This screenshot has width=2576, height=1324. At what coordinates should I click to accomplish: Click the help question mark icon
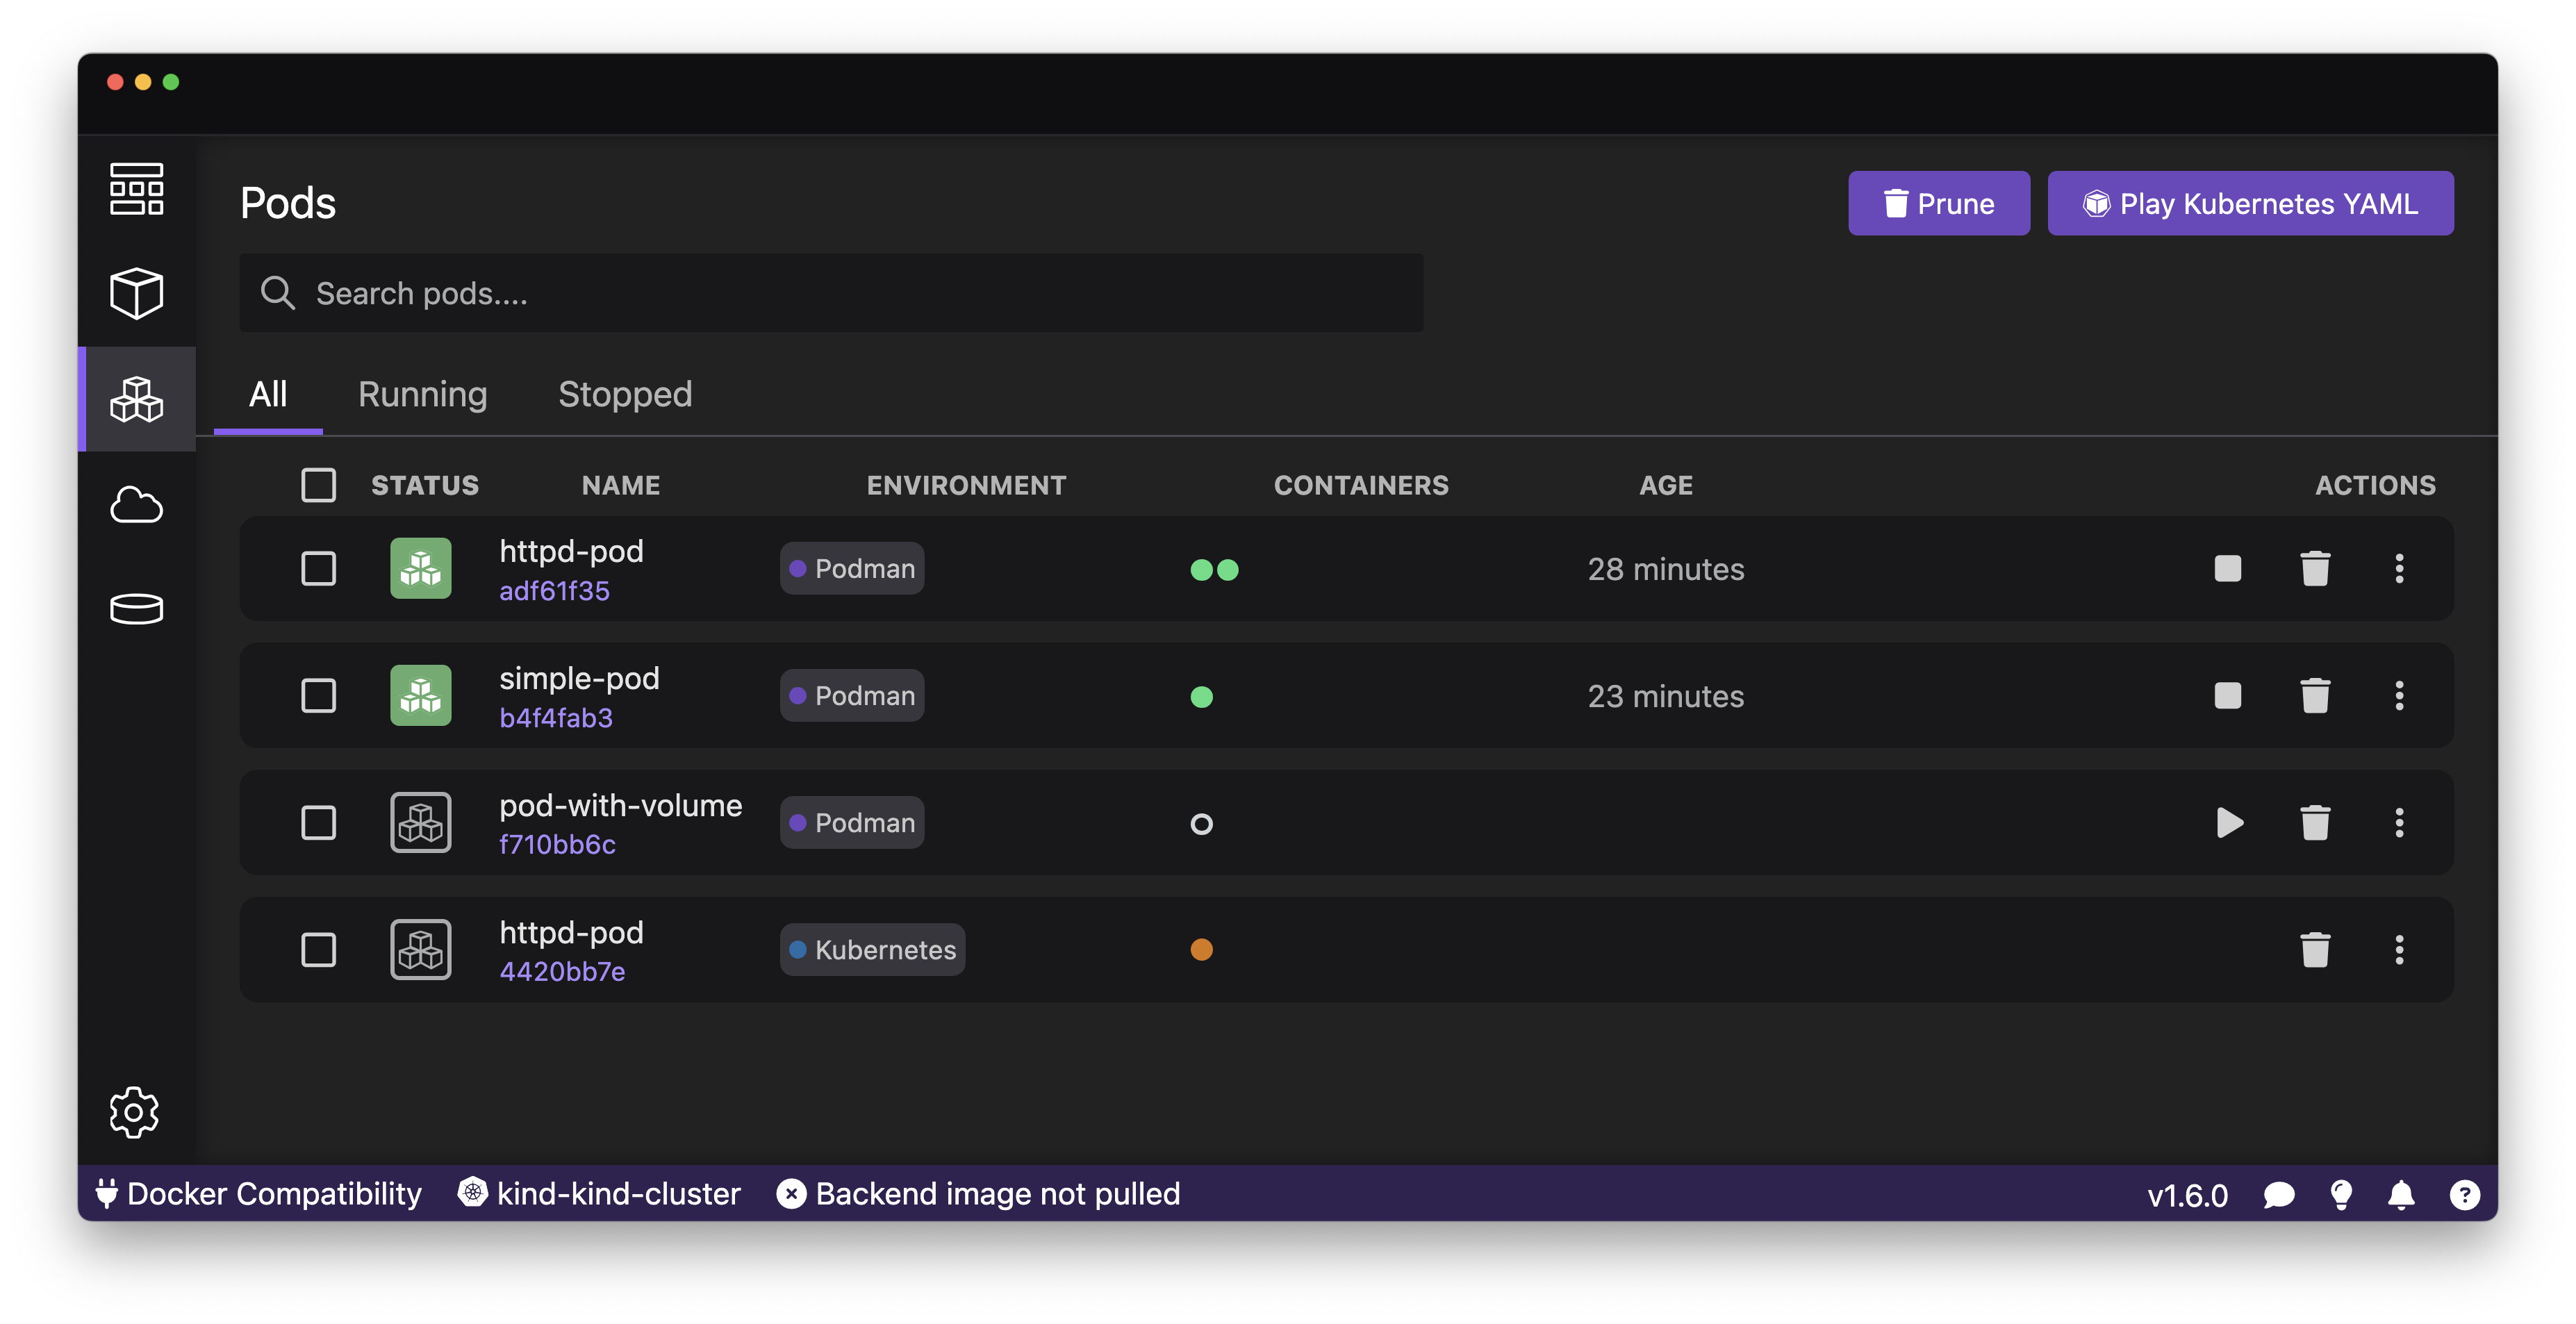[x=2464, y=1195]
